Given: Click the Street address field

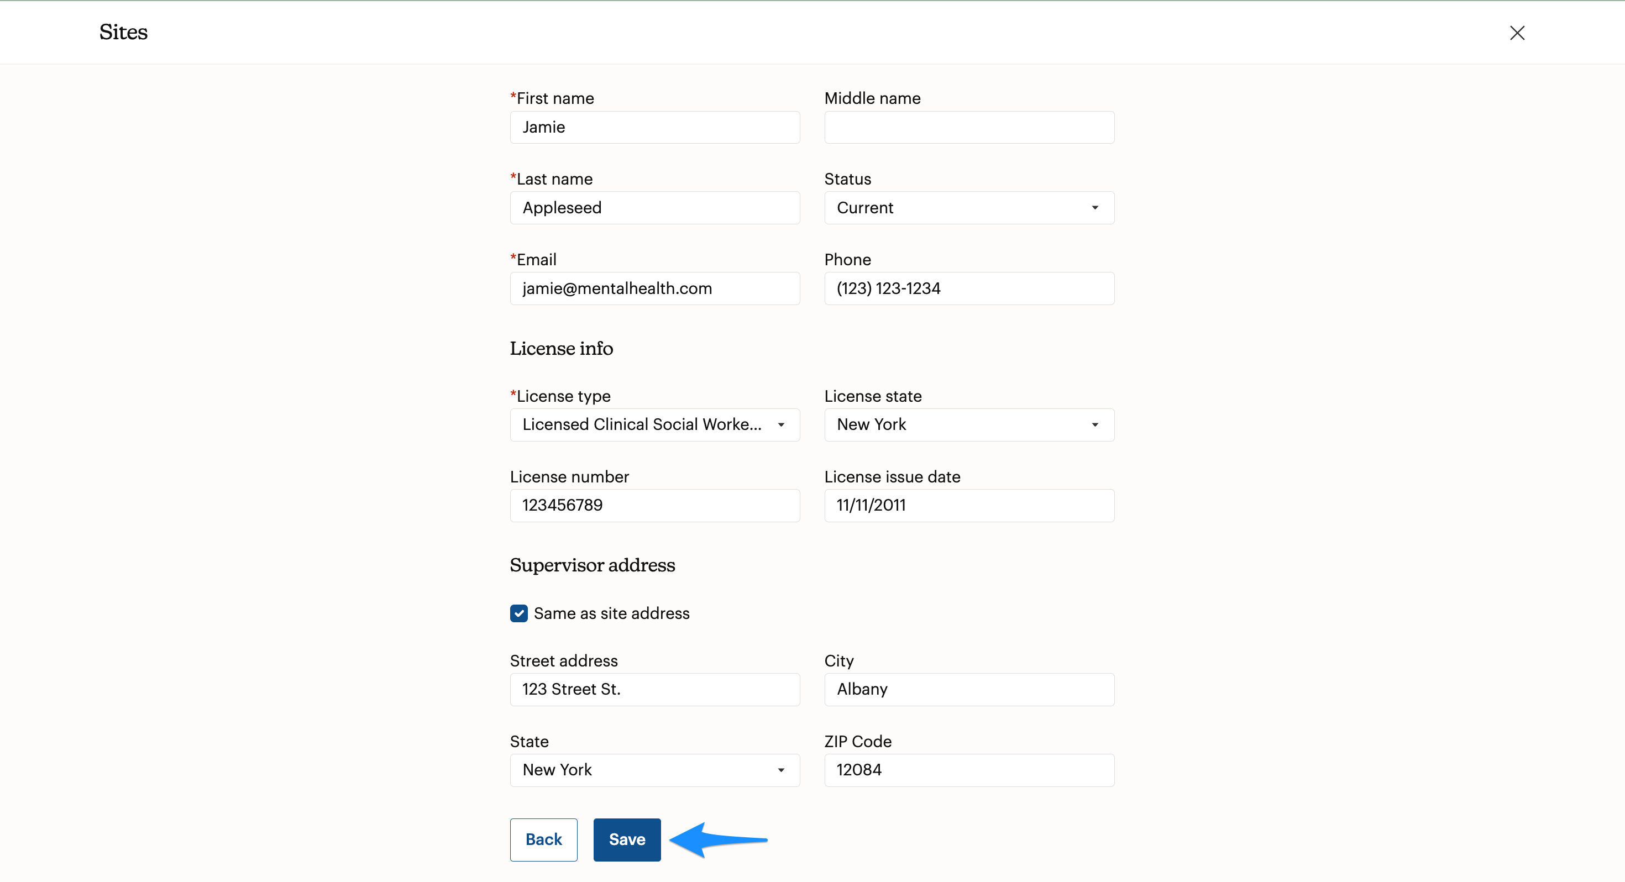Looking at the screenshot, I should pyautogui.click(x=655, y=689).
